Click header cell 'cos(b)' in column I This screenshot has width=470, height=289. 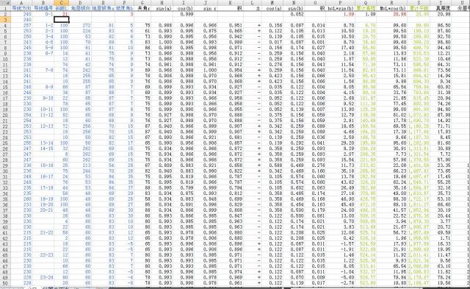[x=184, y=8]
